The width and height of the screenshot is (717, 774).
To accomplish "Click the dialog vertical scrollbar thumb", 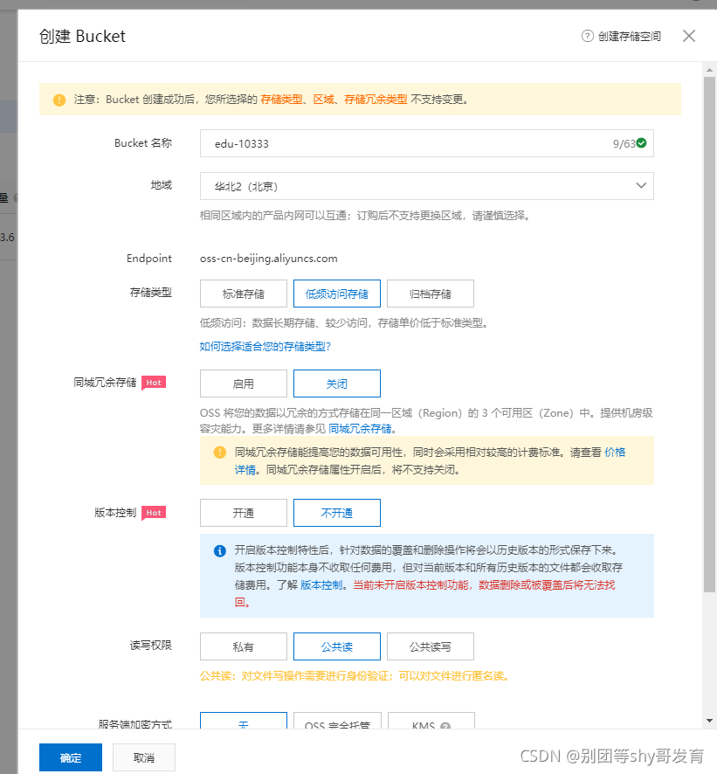I will [710, 335].
